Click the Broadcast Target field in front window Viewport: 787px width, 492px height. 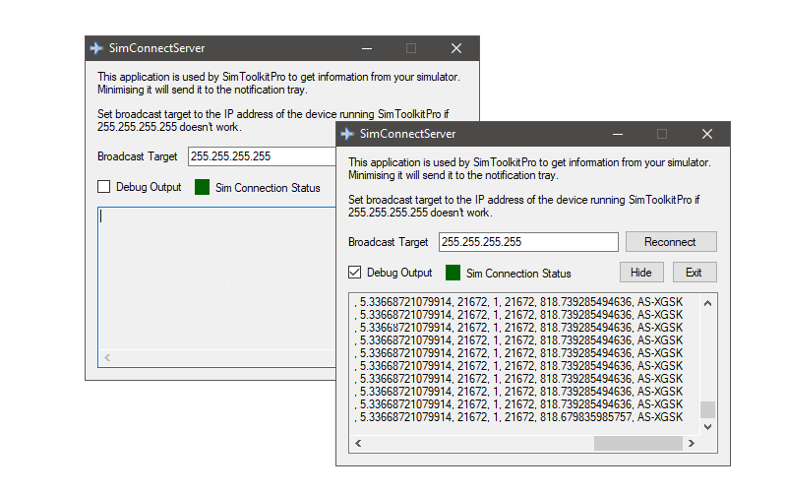tap(528, 242)
